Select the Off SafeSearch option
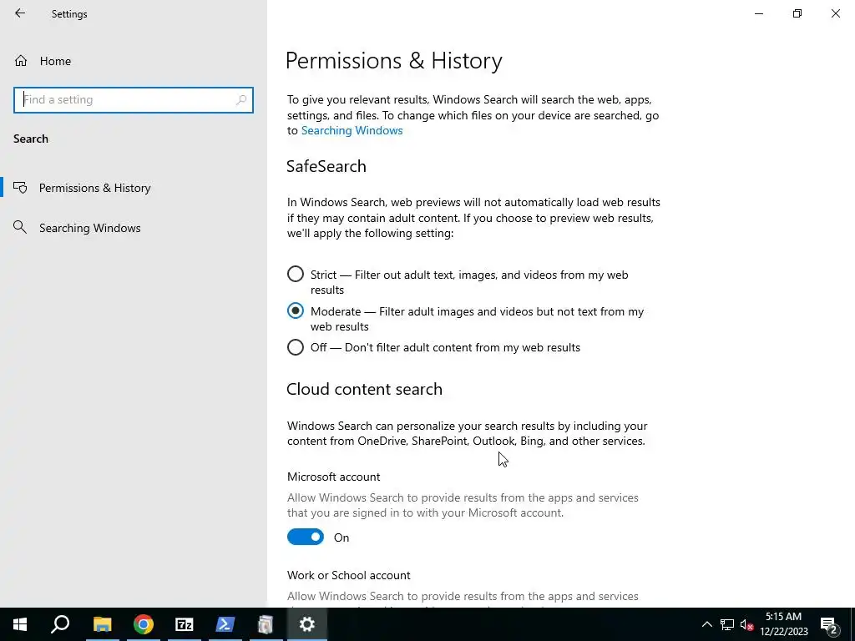Image resolution: width=855 pixels, height=641 pixels. coord(295,347)
